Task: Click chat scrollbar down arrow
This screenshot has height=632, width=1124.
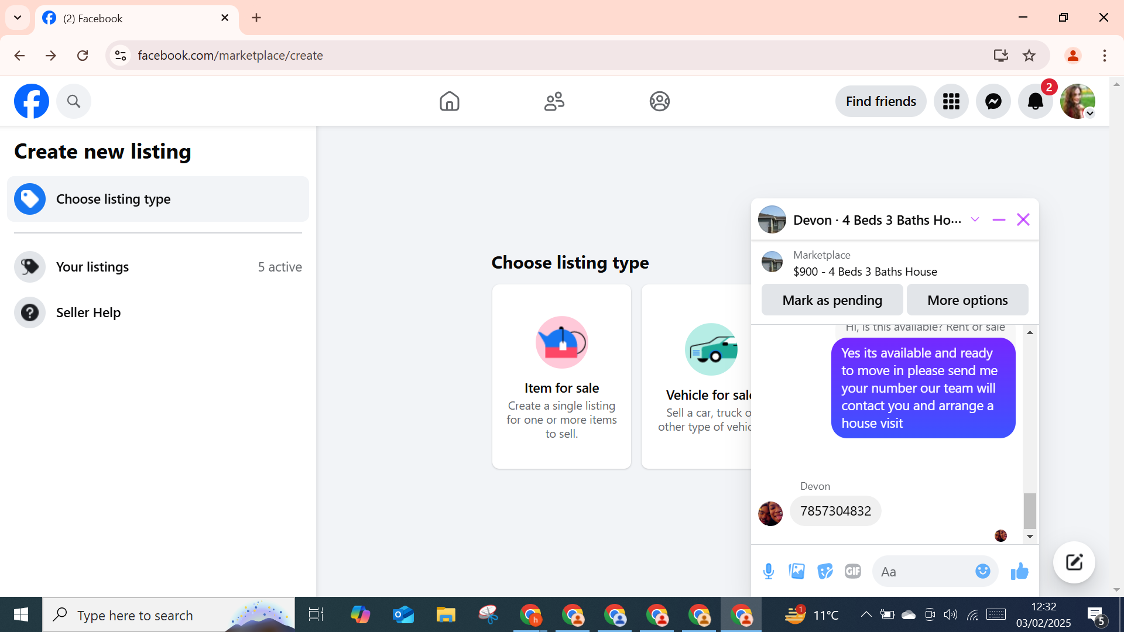Action: pos(1030,536)
